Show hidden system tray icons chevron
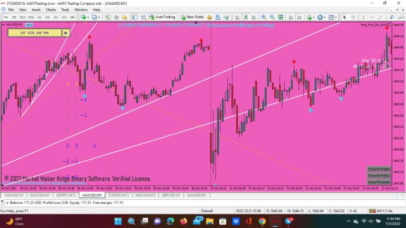 pyautogui.click(x=348, y=221)
